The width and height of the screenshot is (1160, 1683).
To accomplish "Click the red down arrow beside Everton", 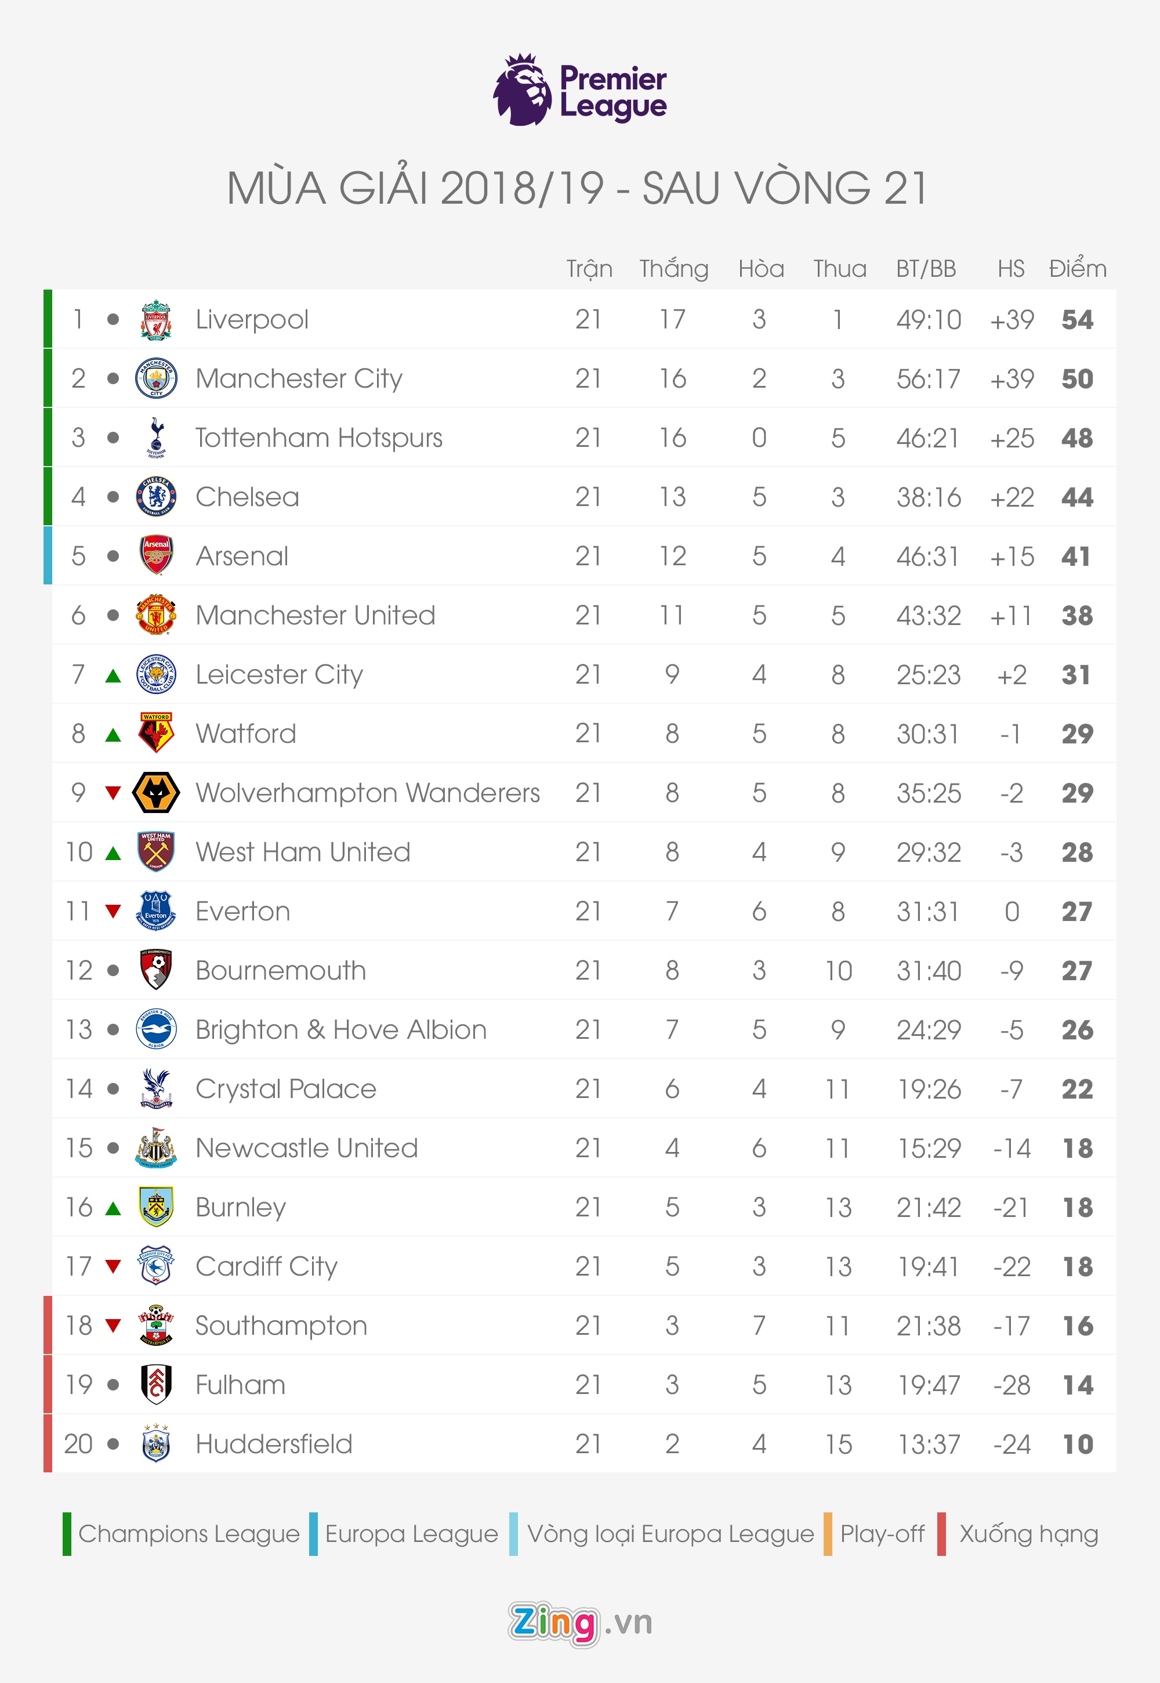I will point(113,911).
